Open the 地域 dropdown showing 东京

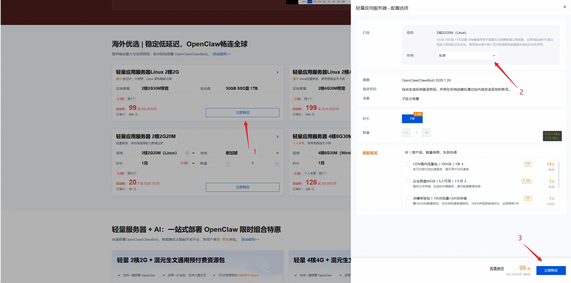[467, 56]
